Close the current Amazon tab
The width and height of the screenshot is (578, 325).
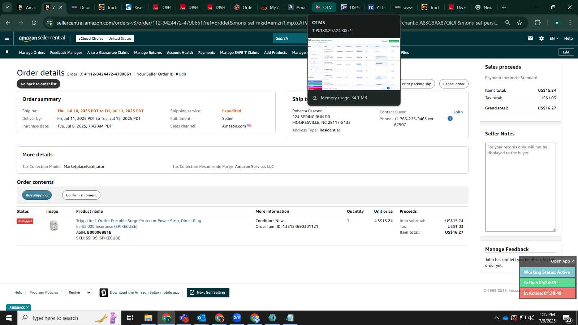pos(61,7)
